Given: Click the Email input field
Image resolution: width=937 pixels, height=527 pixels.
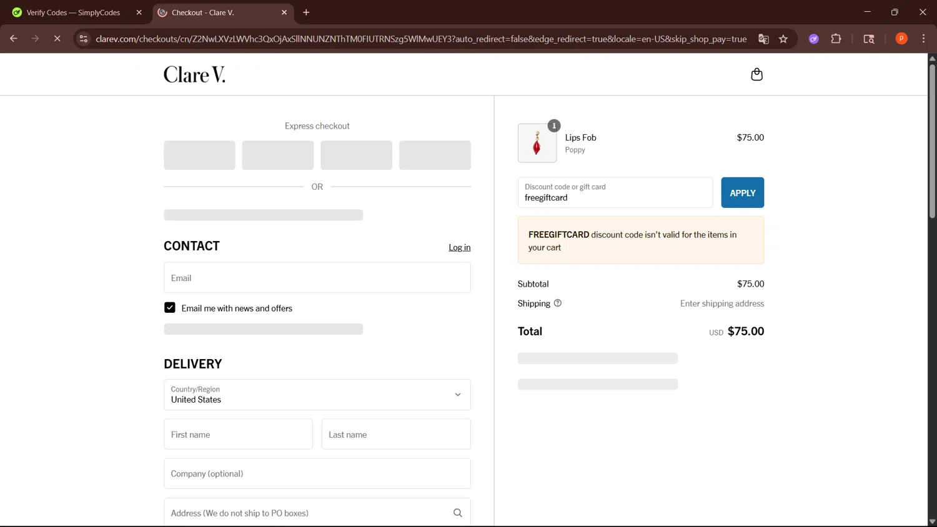Looking at the screenshot, I should [x=317, y=278].
